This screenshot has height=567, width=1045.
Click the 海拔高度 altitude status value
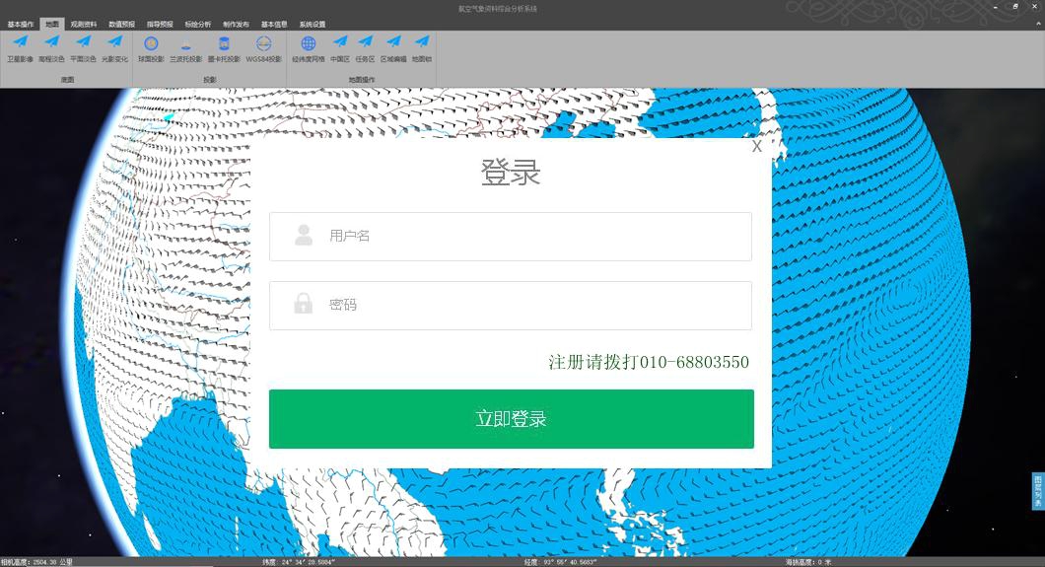pos(807,562)
